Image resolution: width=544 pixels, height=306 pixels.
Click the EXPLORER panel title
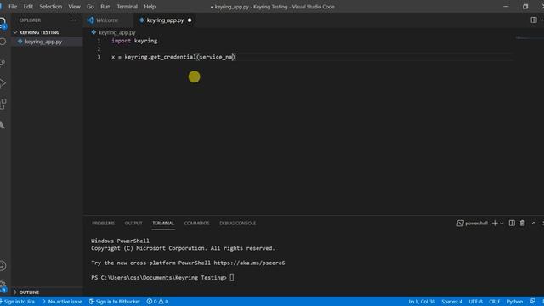pos(30,20)
